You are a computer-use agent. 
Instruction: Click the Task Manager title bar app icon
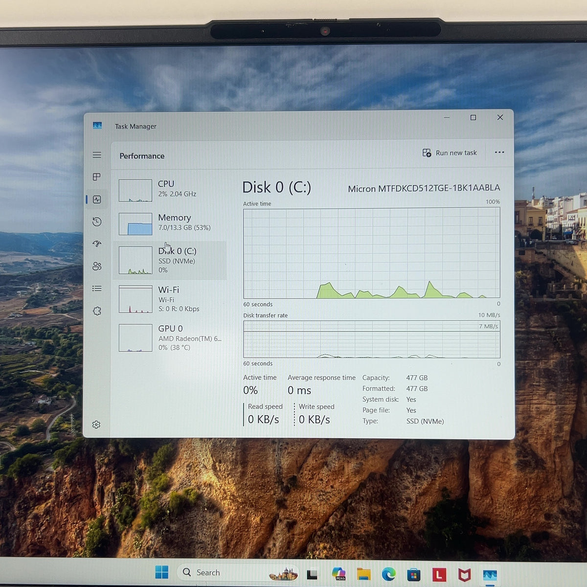97,126
